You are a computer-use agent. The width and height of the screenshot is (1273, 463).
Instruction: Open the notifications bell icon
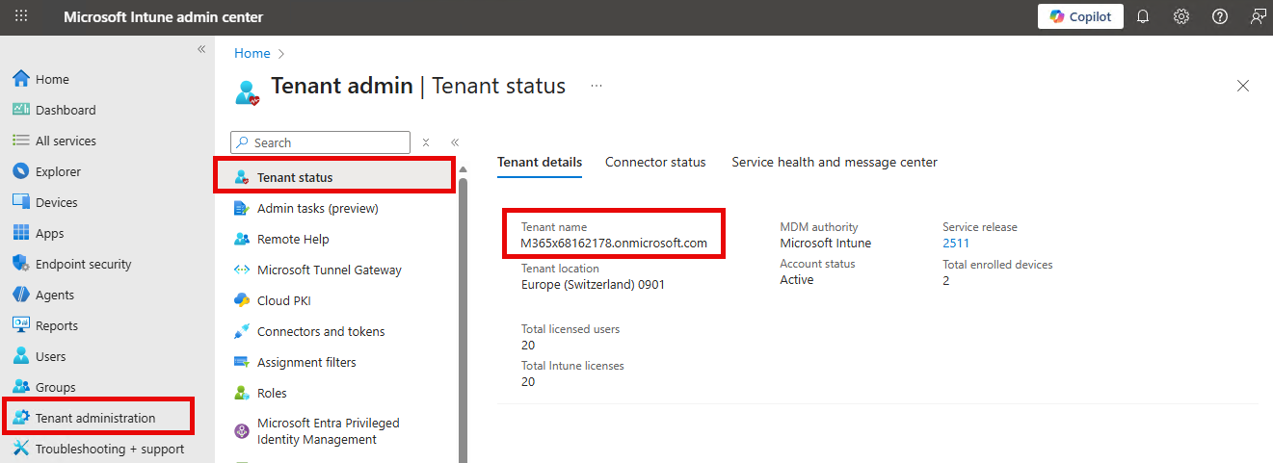coord(1143,16)
